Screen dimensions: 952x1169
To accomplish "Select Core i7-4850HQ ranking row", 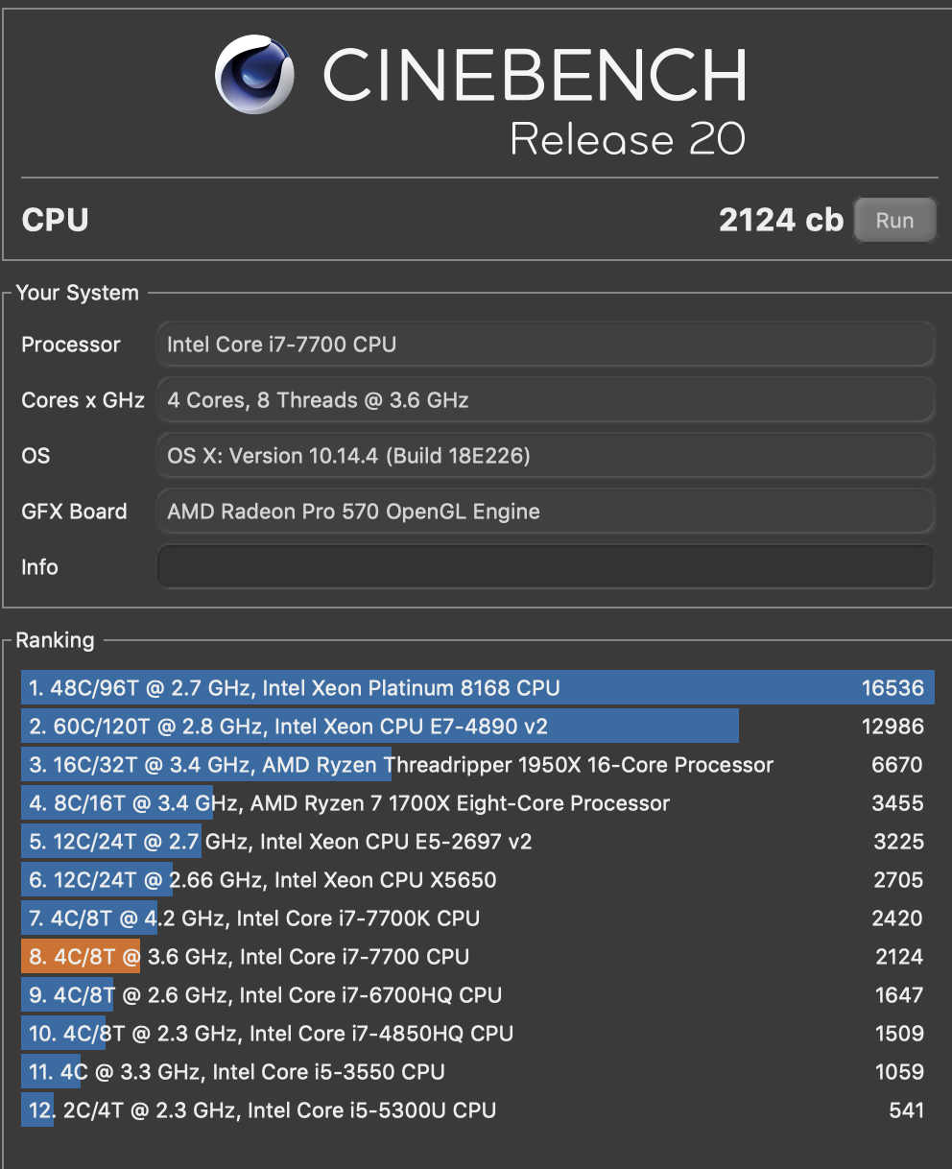I will point(477,1034).
